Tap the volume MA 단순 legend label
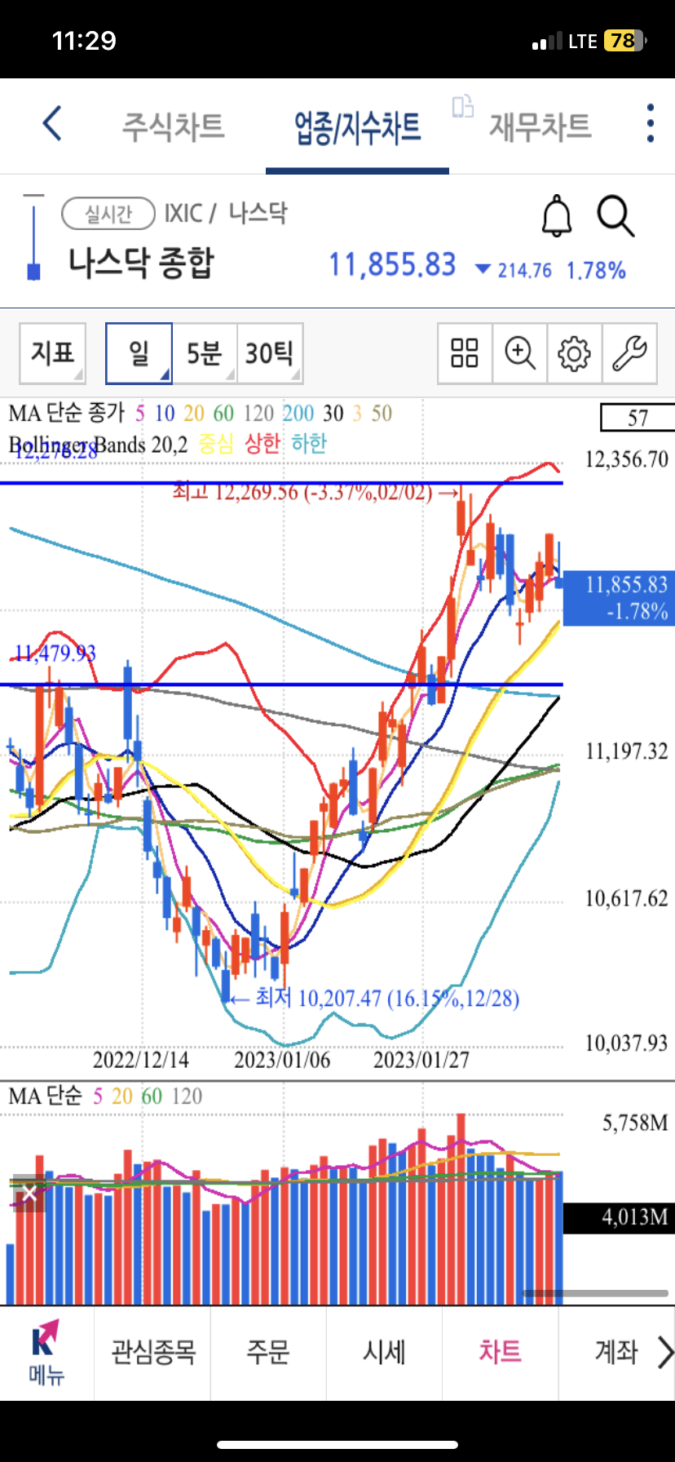Image resolution: width=675 pixels, height=1462 pixels. point(46,1096)
